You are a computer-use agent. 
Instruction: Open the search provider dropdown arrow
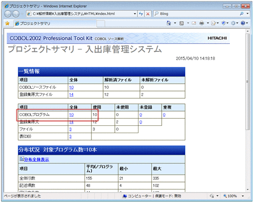[247, 13]
